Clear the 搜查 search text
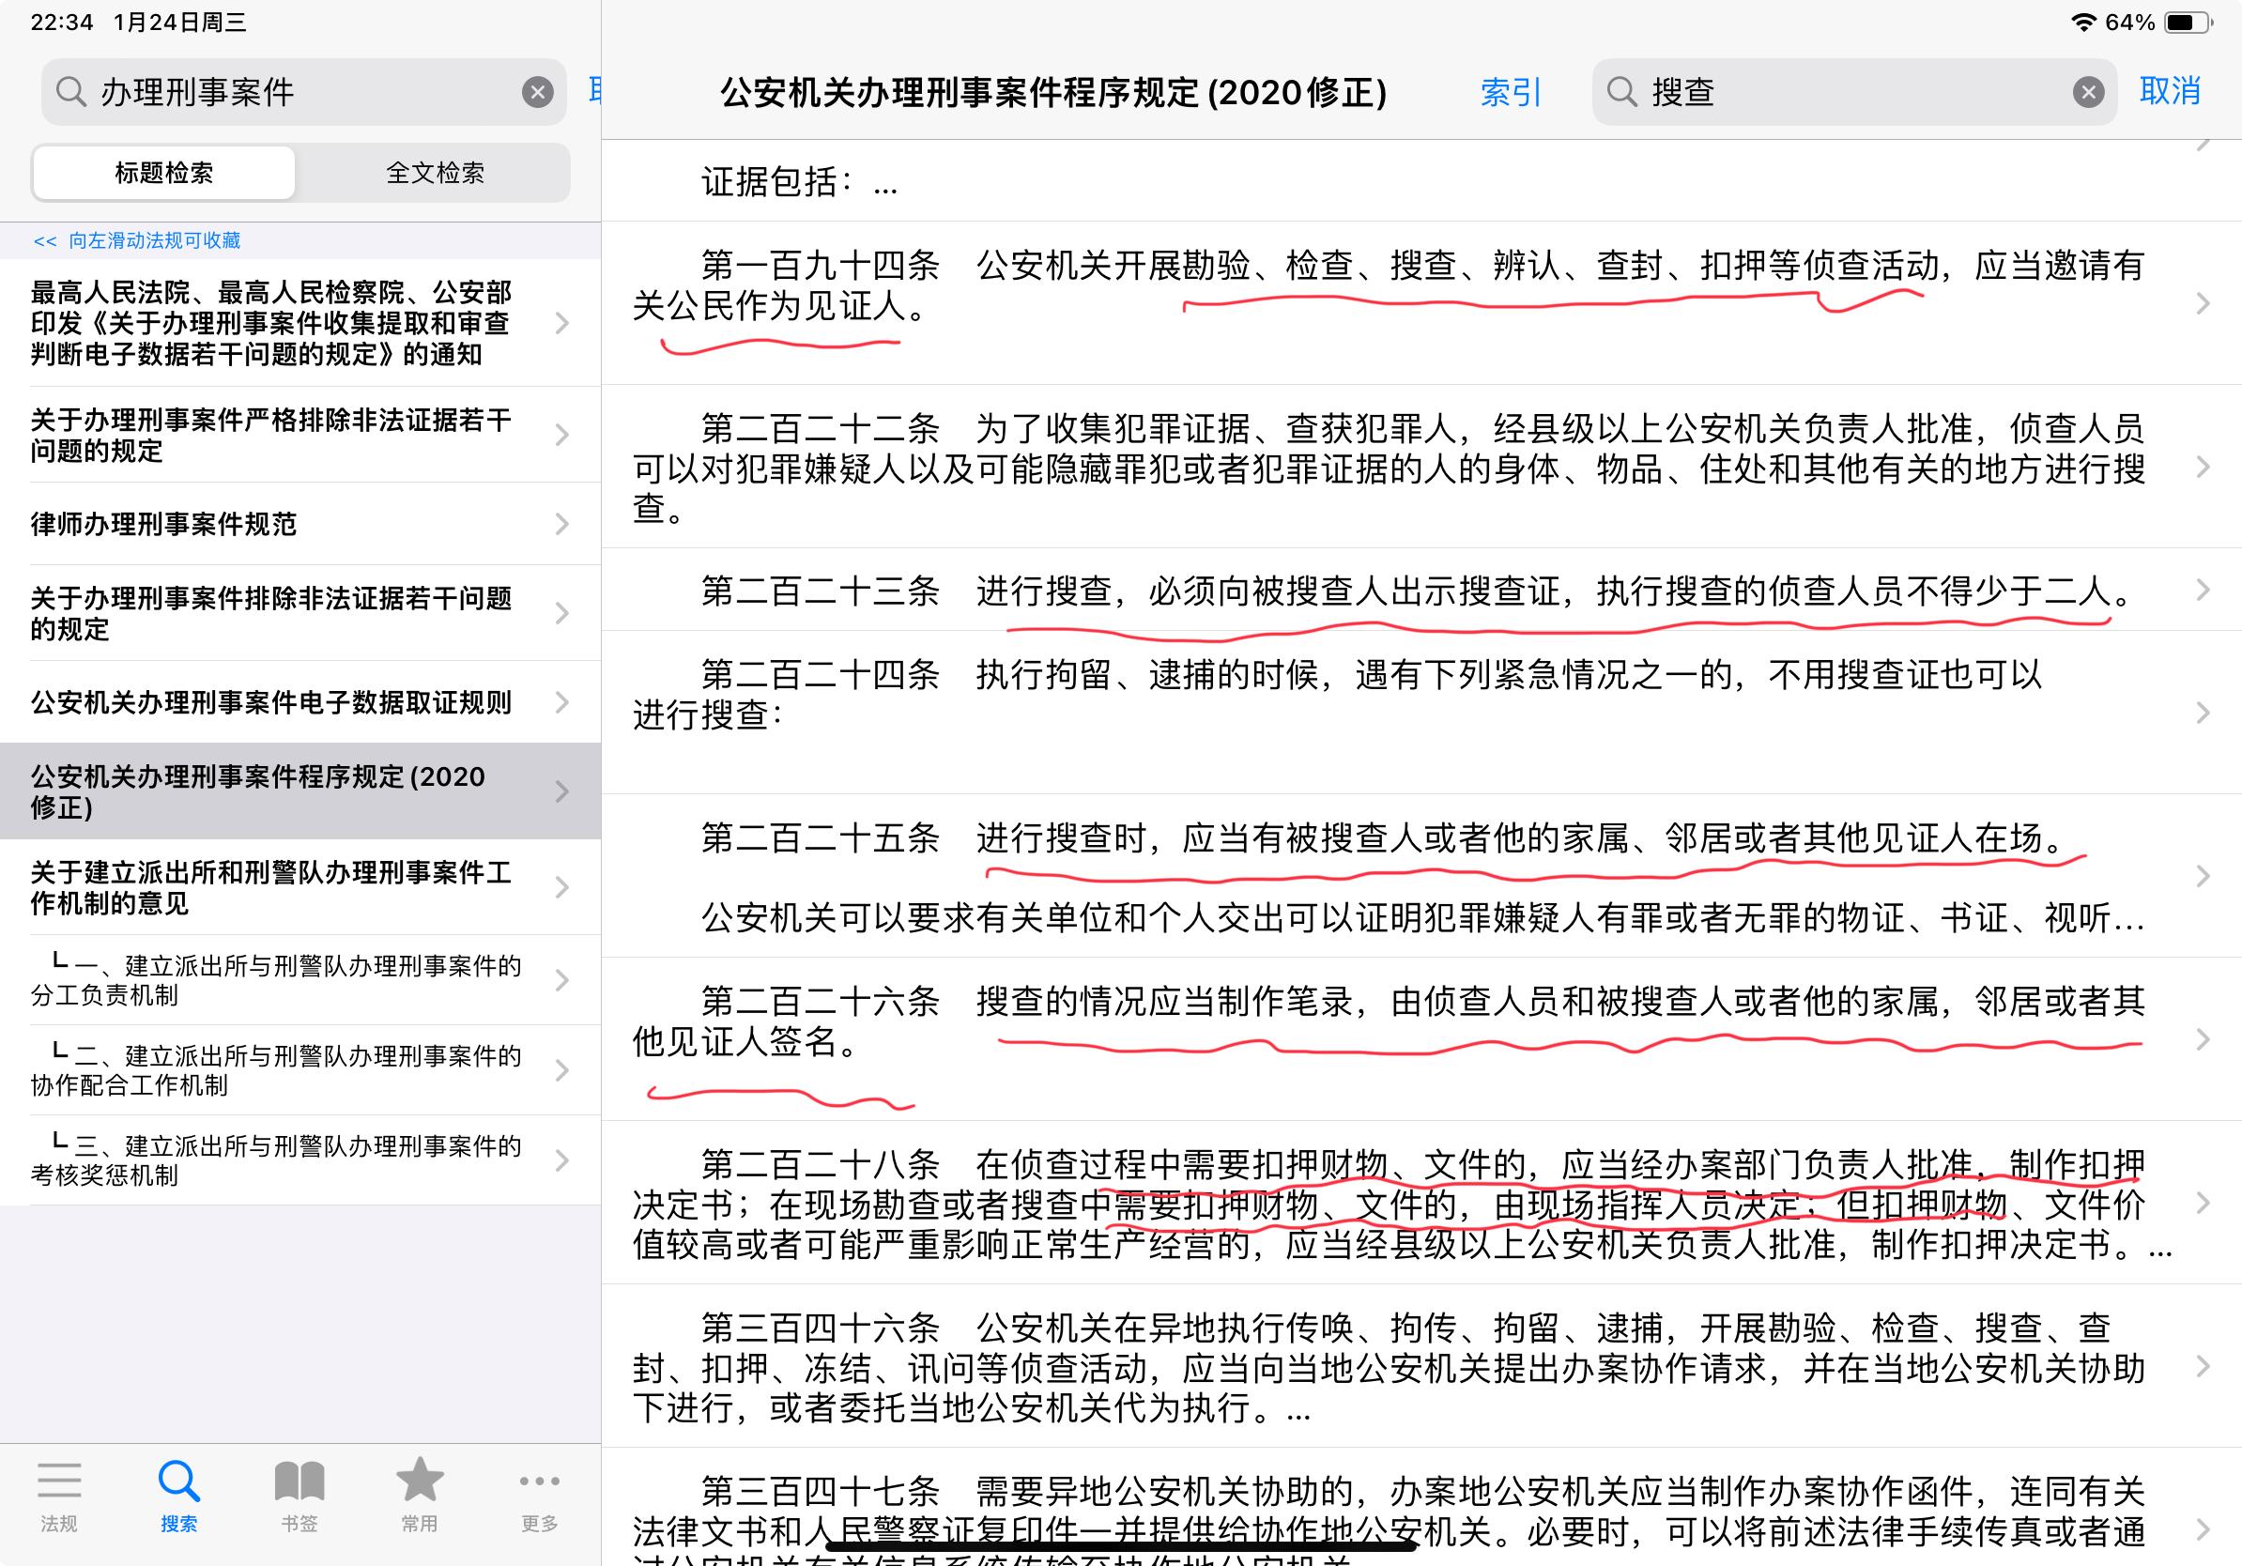The image size is (2242, 1566). point(2088,92)
